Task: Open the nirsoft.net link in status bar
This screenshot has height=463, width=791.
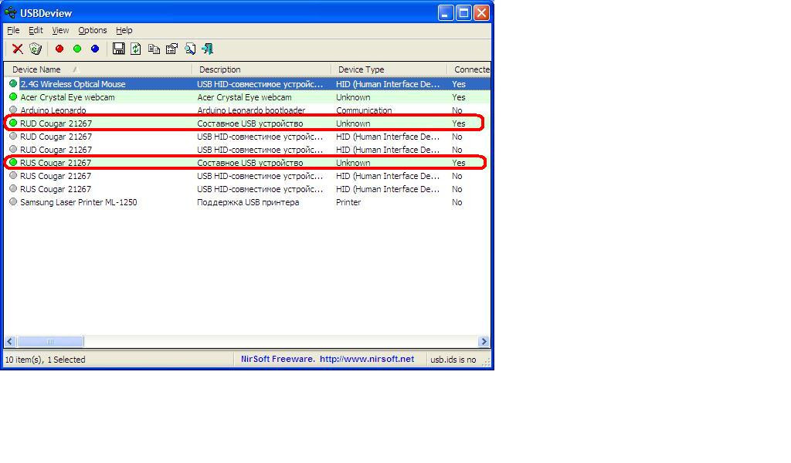Action: click(367, 360)
